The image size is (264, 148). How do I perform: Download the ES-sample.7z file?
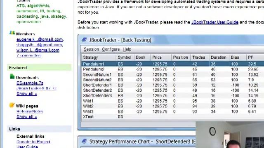pos(30,83)
